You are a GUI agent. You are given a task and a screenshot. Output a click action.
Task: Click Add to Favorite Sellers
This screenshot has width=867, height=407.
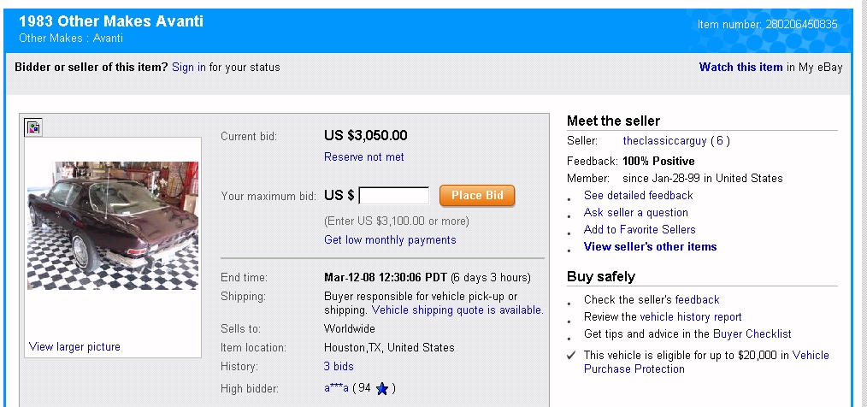click(640, 229)
